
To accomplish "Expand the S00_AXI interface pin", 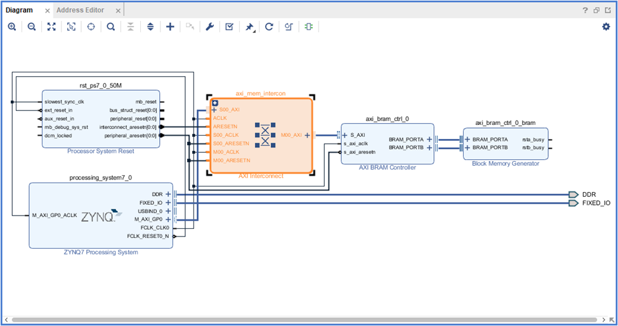I will tap(214, 110).
